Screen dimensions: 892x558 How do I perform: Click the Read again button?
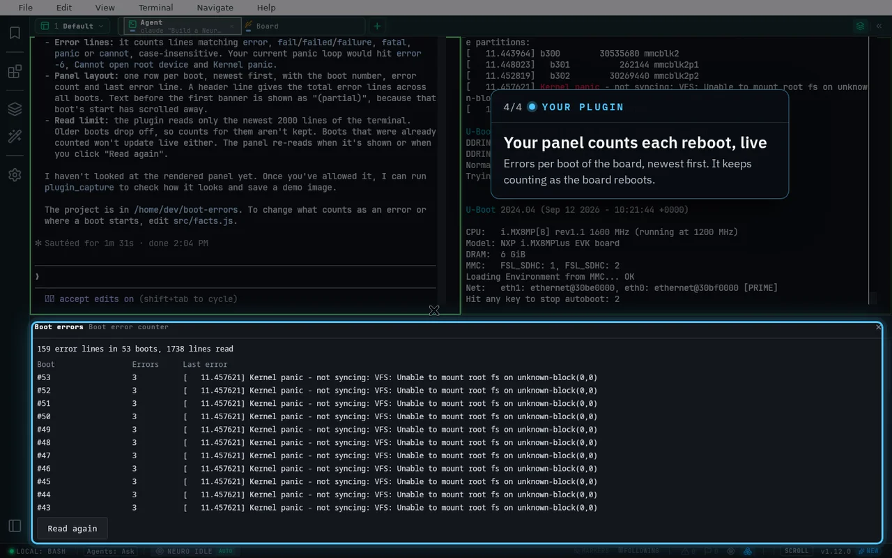72,529
